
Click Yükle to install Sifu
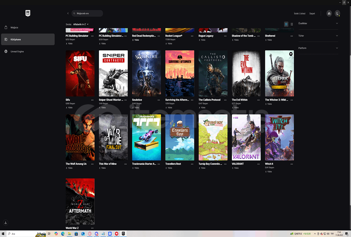tap(69, 108)
